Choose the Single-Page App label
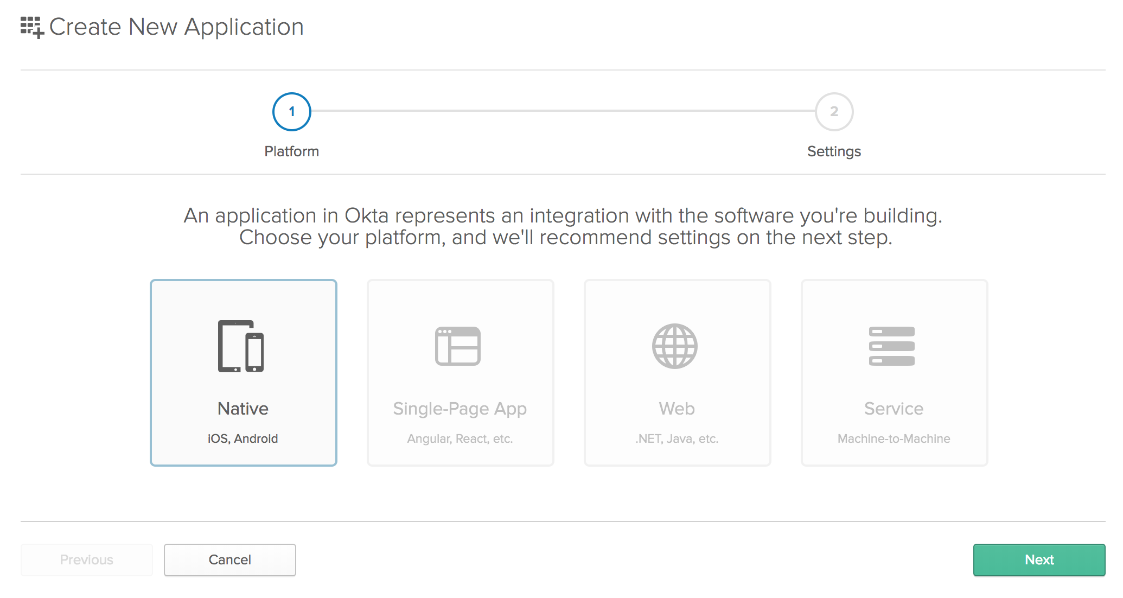The image size is (1123, 598). (460, 409)
